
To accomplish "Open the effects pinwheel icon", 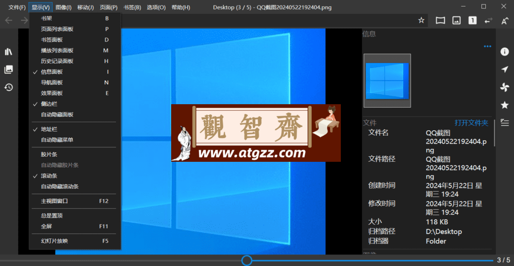I will [504, 87].
